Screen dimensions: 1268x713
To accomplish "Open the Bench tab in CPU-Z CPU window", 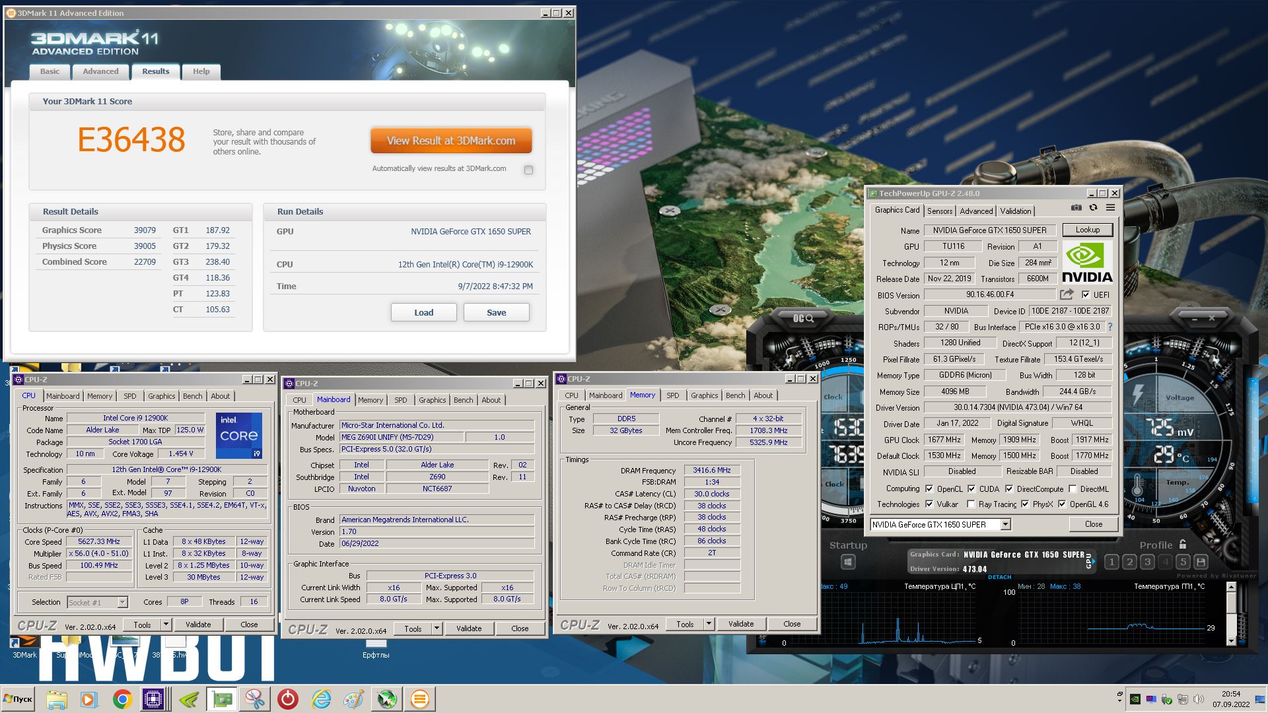I will [x=192, y=396].
